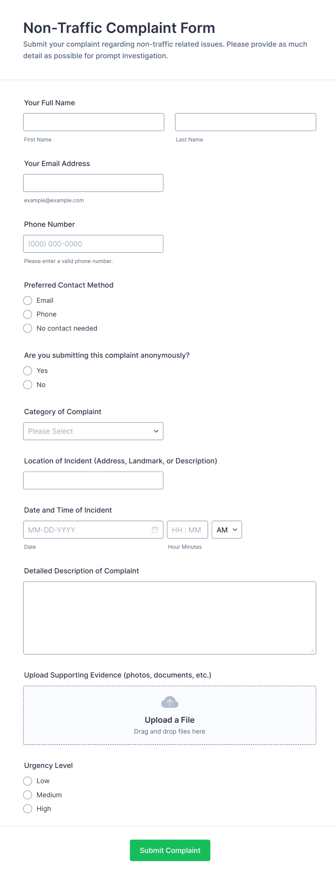Select No for anonymous submission
Image resolution: width=336 pixels, height=879 pixels.
tap(28, 385)
